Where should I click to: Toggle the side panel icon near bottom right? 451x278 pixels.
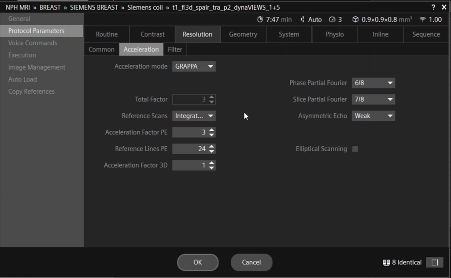pyautogui.click(x=435, y=262)
